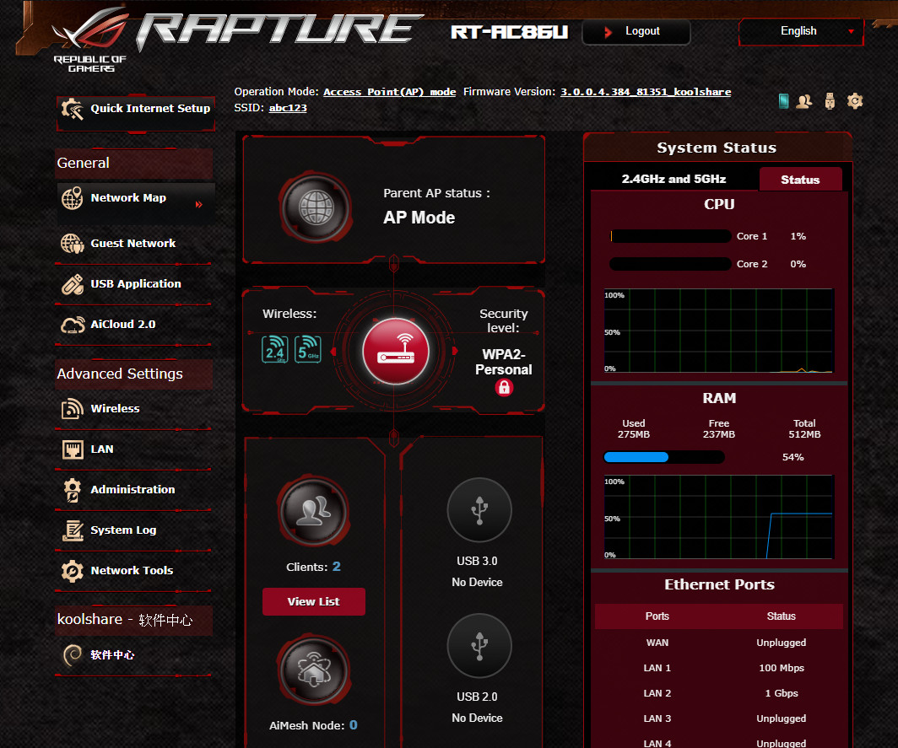Click the System Log notepad icon

pos(73,530)
